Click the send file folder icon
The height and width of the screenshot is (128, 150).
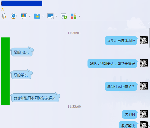37,16
